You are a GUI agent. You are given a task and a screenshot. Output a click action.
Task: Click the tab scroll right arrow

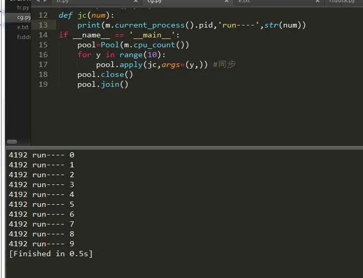coord(45,2)
